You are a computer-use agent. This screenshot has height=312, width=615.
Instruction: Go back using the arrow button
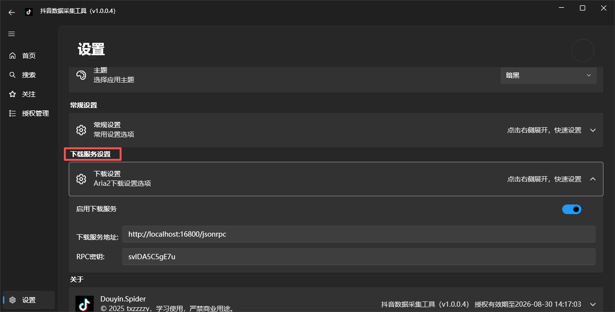coord(12,12)
